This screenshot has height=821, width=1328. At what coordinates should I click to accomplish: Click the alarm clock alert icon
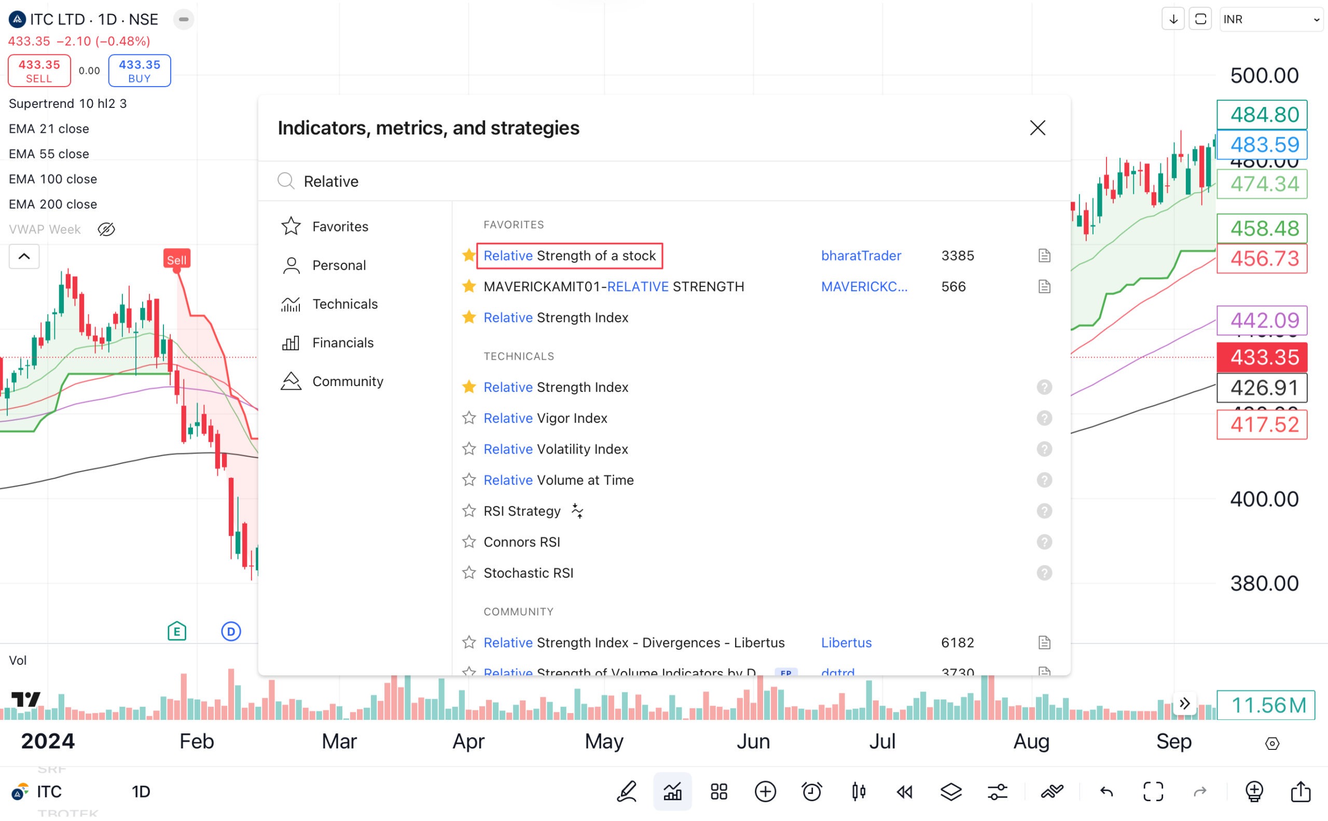tap(811, 792)
